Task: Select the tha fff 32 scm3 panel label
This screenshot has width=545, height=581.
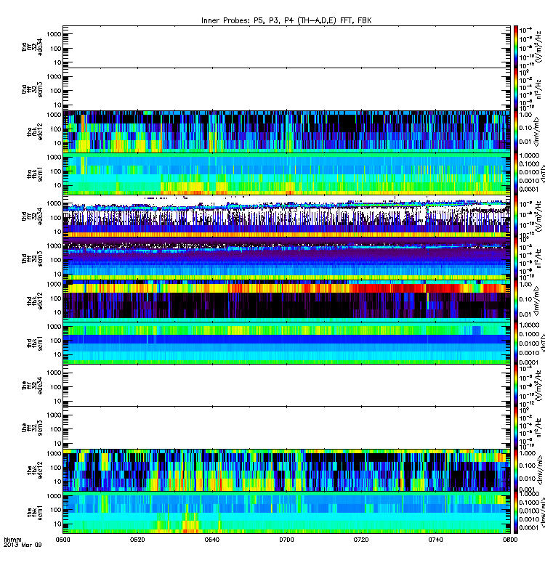Action: point(32,89)
